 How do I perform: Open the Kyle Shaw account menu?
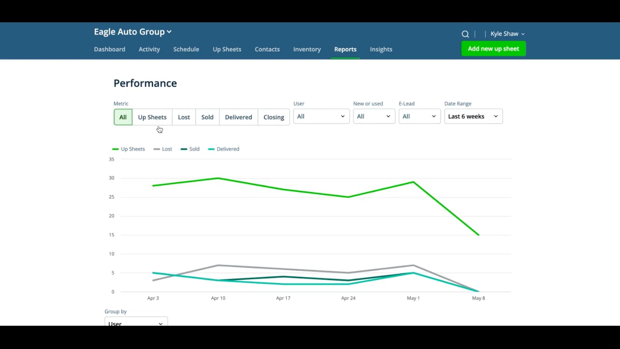coord(507,34)
